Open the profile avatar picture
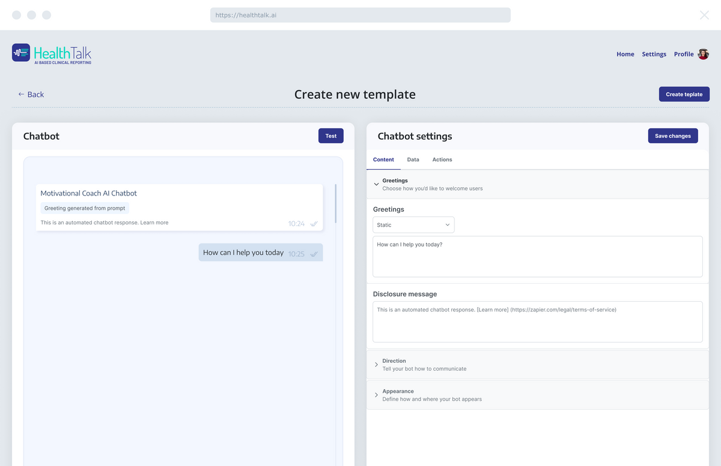 [x=703, y=54]
